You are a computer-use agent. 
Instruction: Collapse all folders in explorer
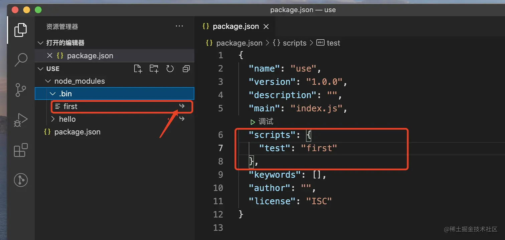[x=186, y=69]
